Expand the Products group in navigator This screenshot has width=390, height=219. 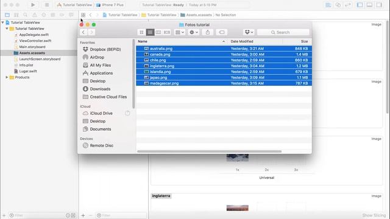pyautogui.click(x=7, y=77)
